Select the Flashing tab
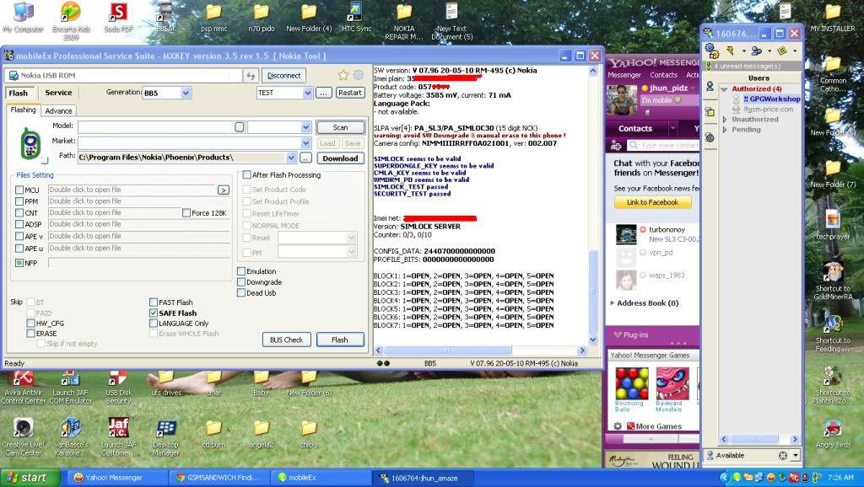This screenshot has height=487, width=864. 23,110
